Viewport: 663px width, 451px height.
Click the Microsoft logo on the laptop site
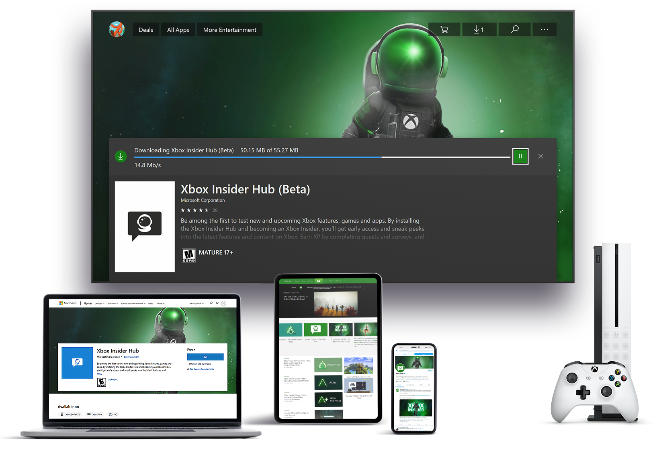68,303
